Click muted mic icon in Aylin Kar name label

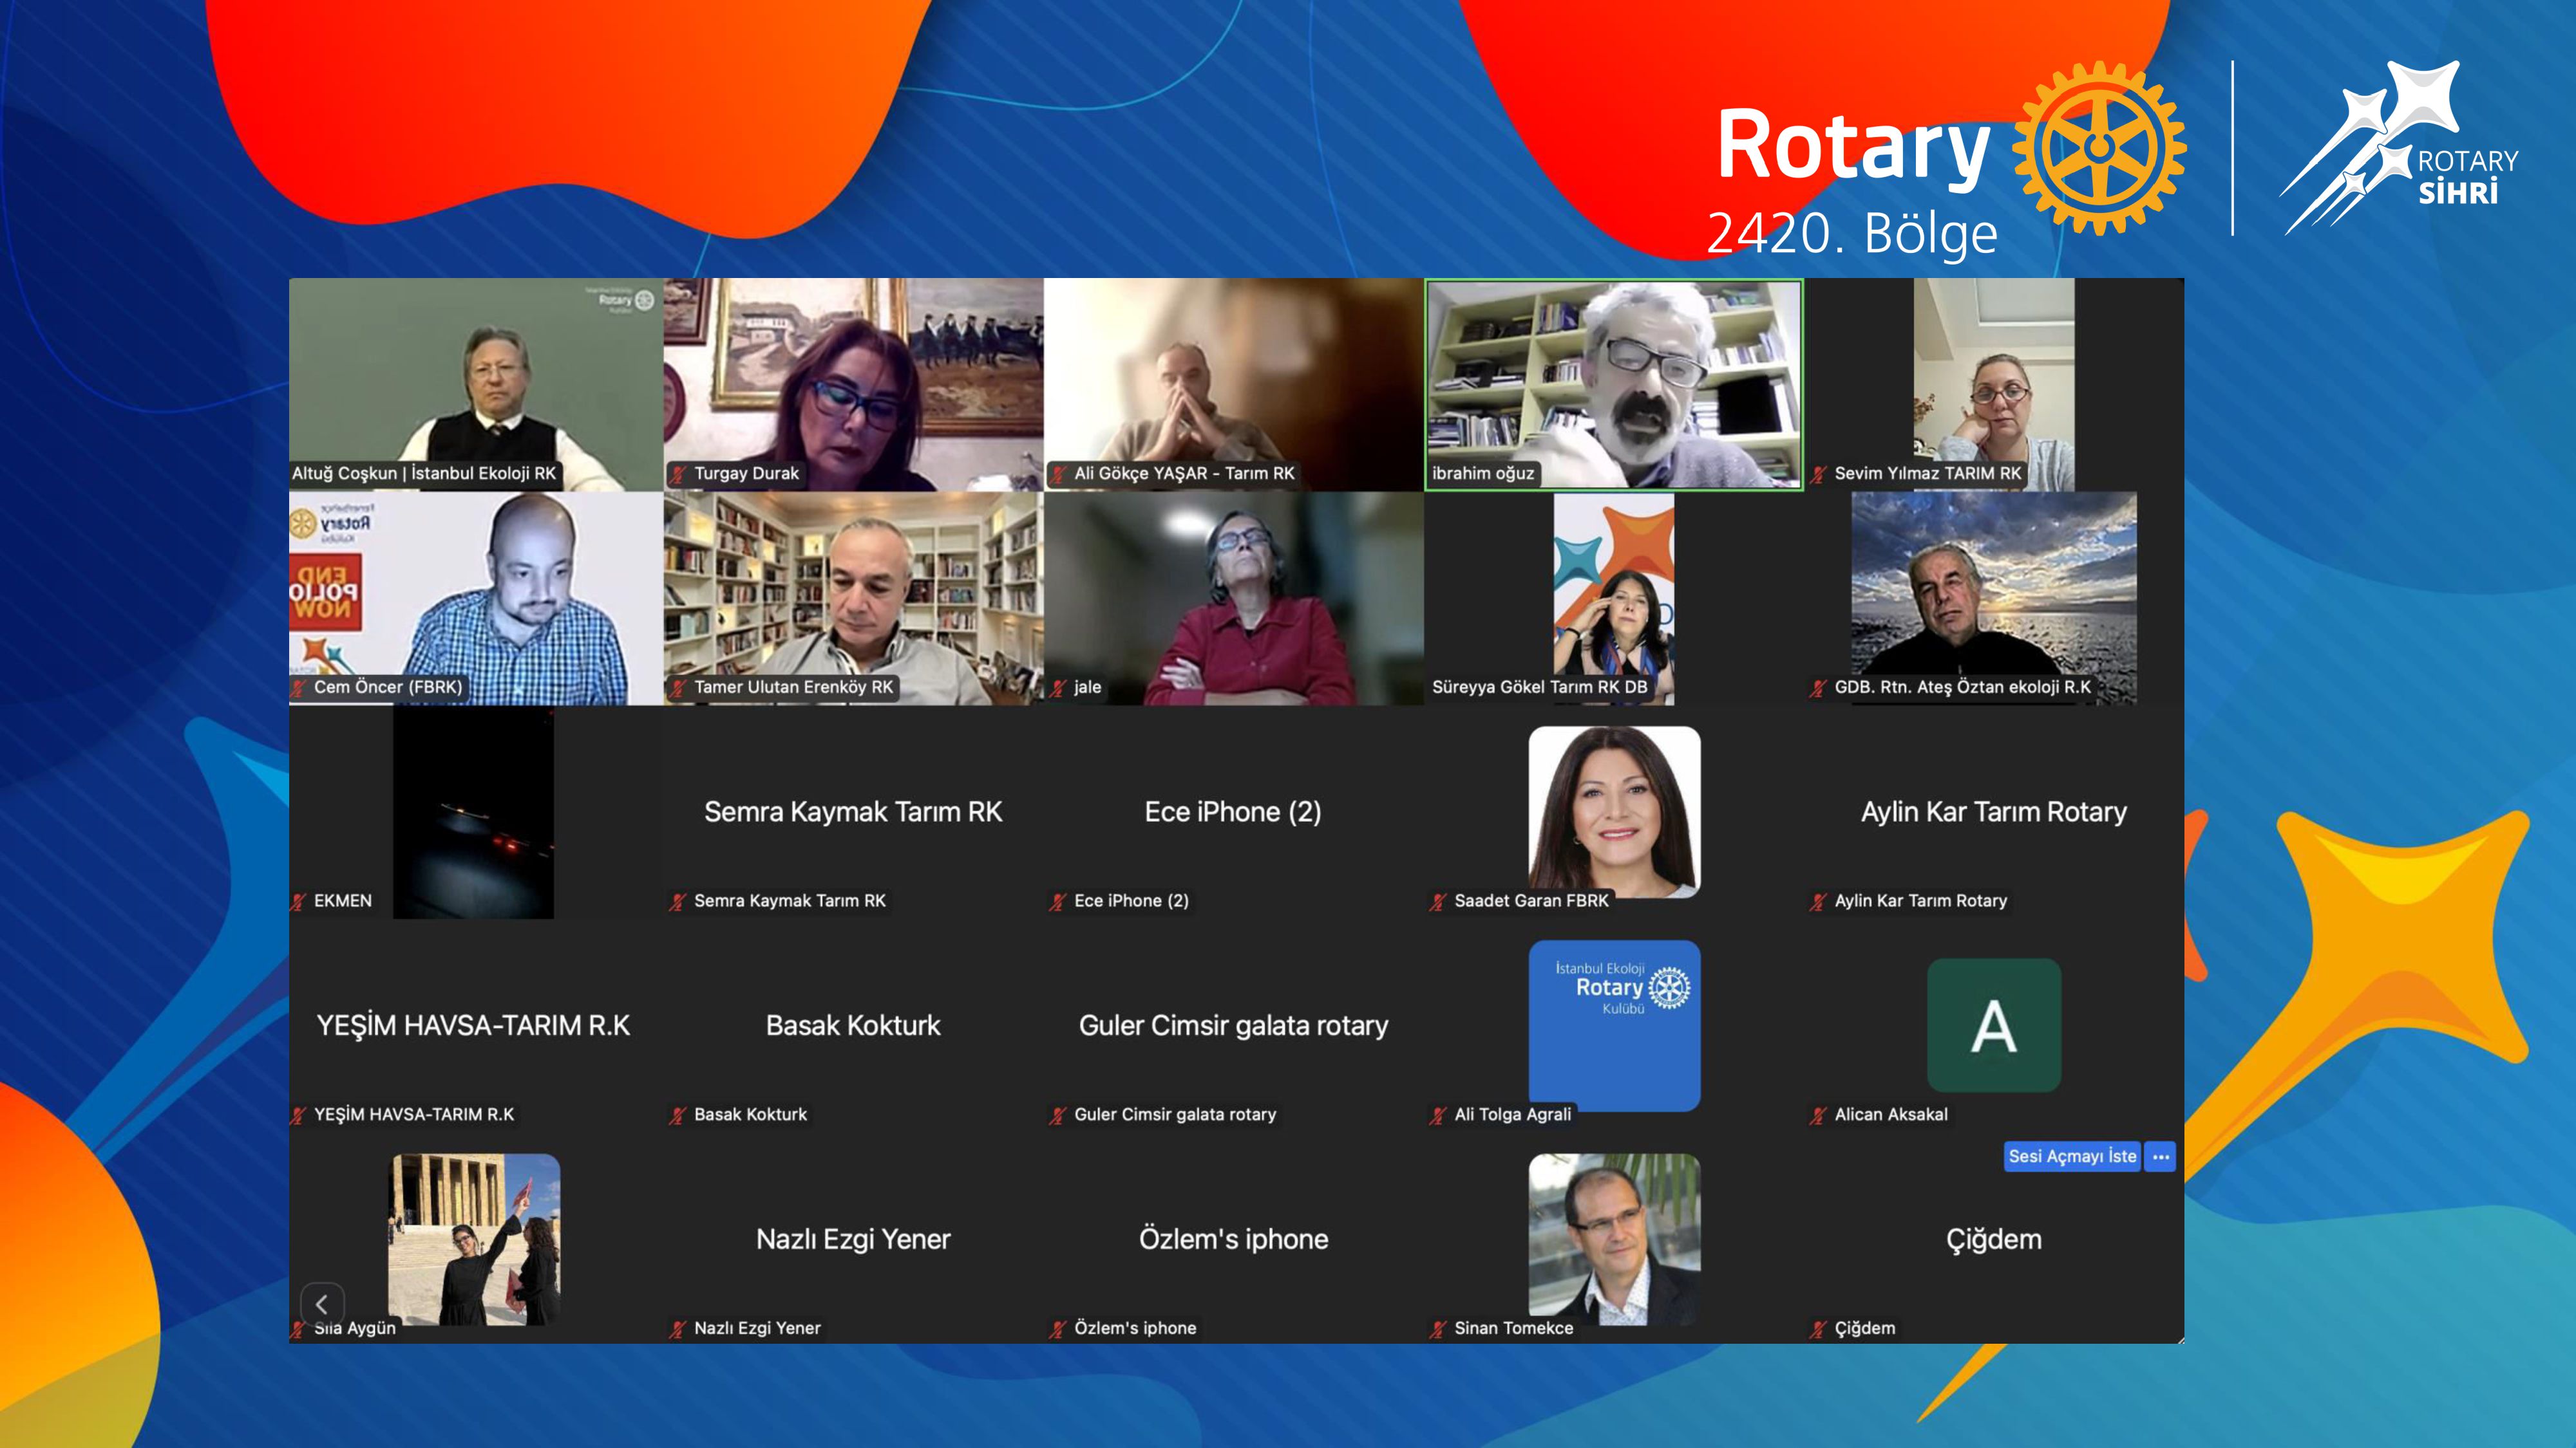1818,902
